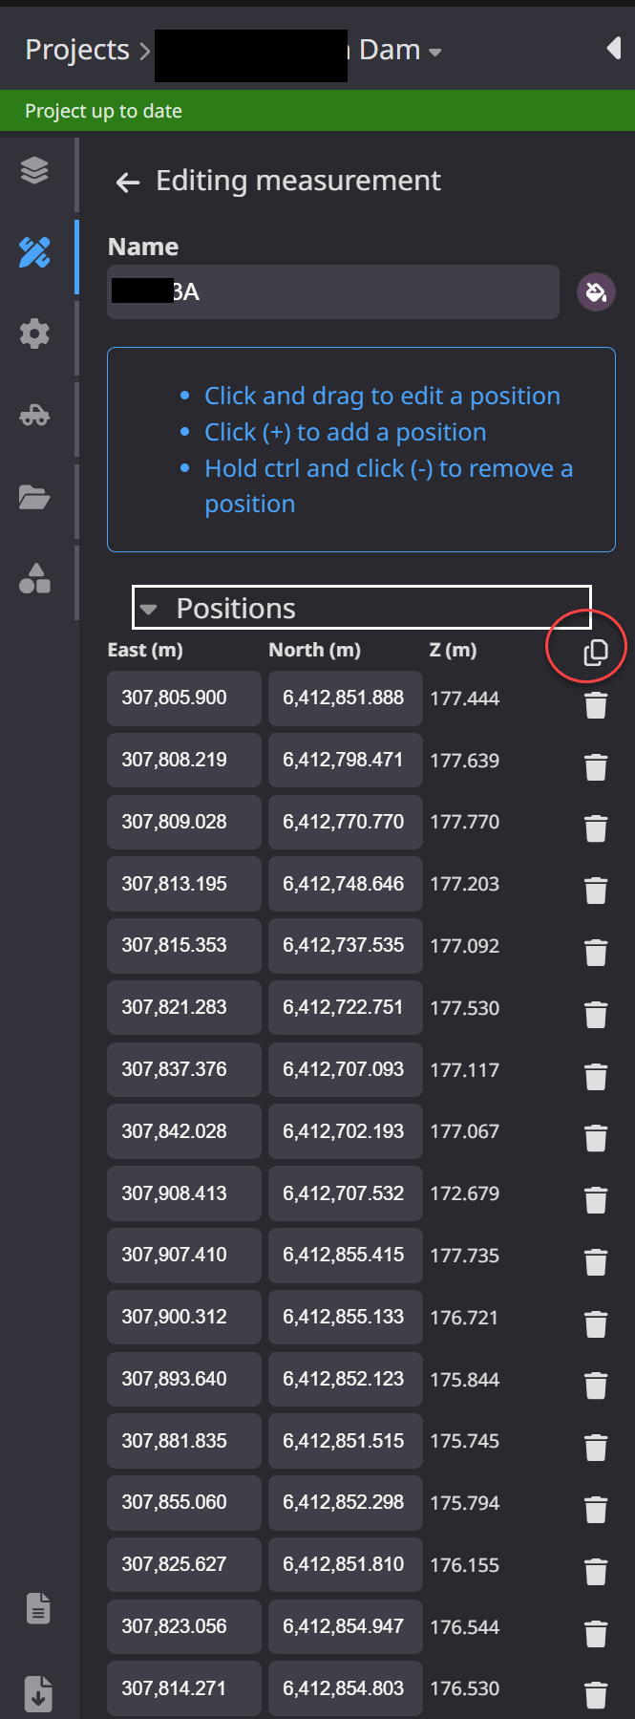The height and width of the screenshot is (1719, 635).
Task: Edit North value 6,412,852.123
Action: [x=345, y=1379]
